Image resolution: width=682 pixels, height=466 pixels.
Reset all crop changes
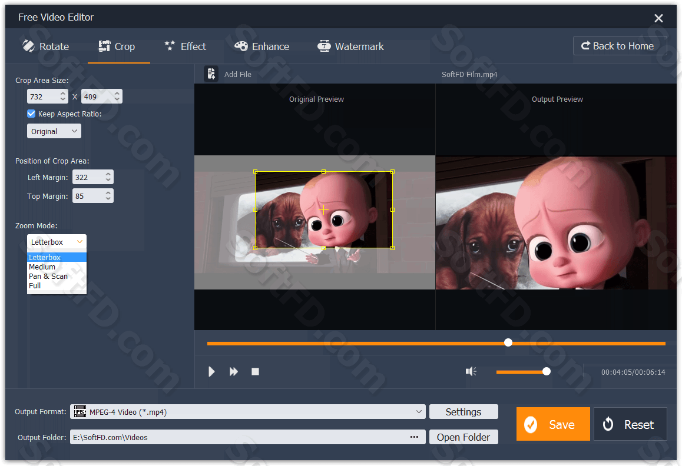pyautogui.click(x=630, y=424)
